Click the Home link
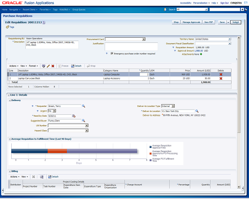 click(5, 10)
